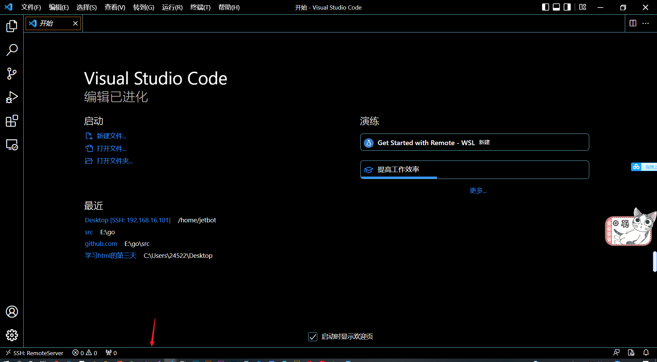
Task: Open the 转到(G) menu
Action: point(144,7)
